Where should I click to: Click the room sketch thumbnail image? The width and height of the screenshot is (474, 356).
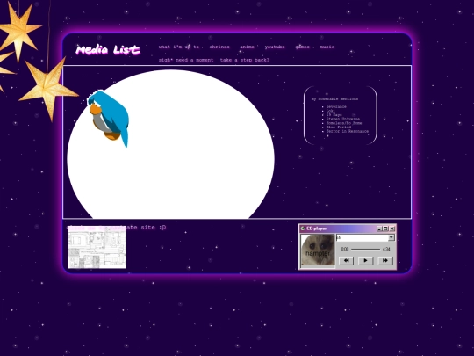[97, 247]
